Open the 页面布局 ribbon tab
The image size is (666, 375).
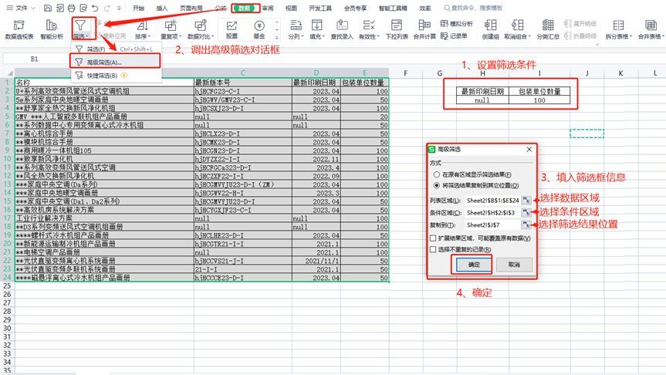(191, 8)
